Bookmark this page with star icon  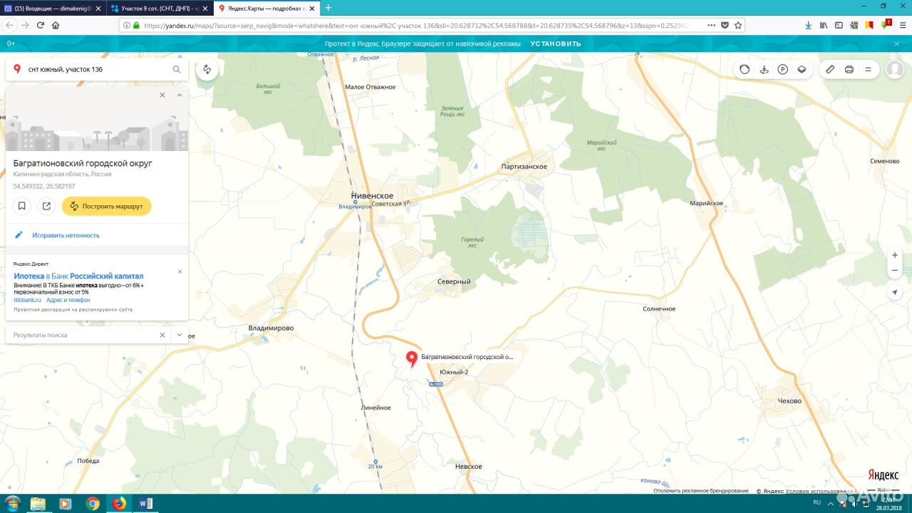pos(738,25)
